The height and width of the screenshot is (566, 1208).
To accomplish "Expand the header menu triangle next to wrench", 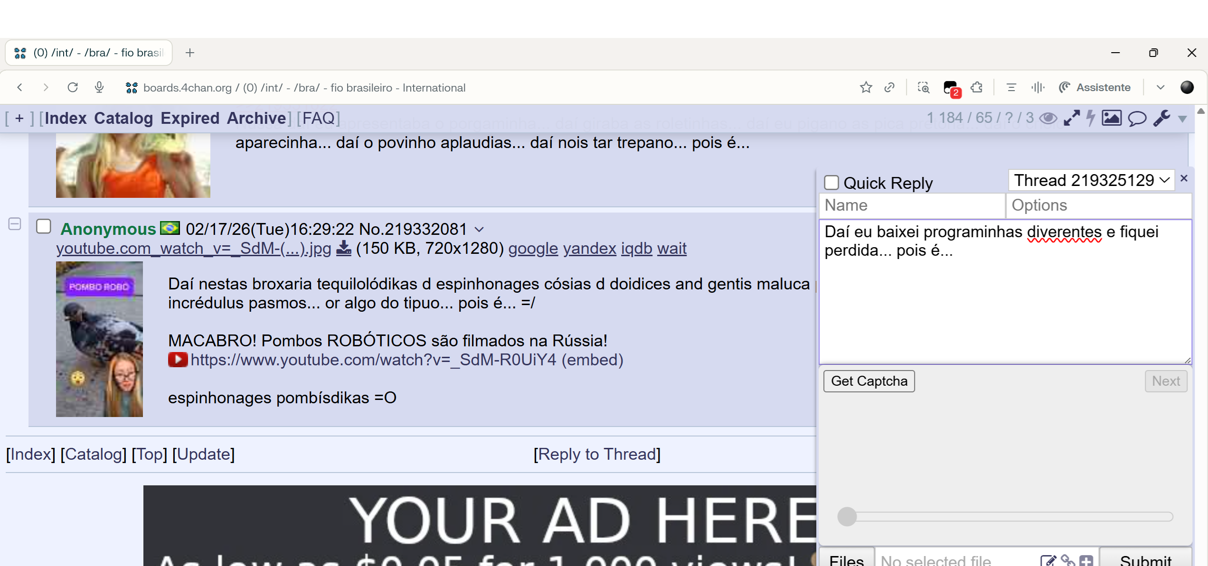I will pyautogui.click(x=1182, y=119).
